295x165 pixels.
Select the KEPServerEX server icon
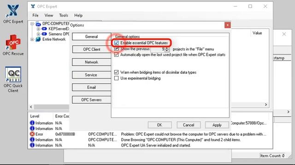pos(44,29)
